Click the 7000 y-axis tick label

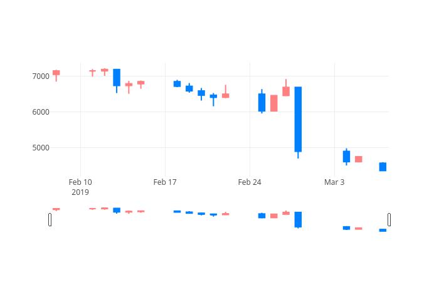click(x=41, y=76)
